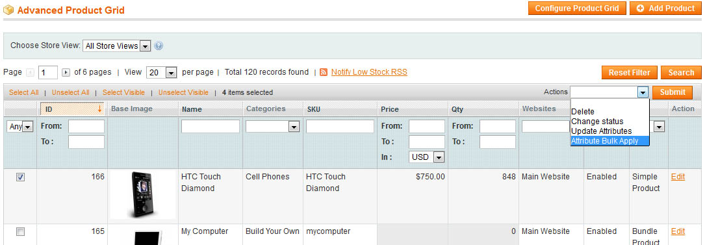Image resolution: width=705 pixels, height=245 pixels.
Task: Click the previous page arrow icon
Action: (x=31, y=72)
